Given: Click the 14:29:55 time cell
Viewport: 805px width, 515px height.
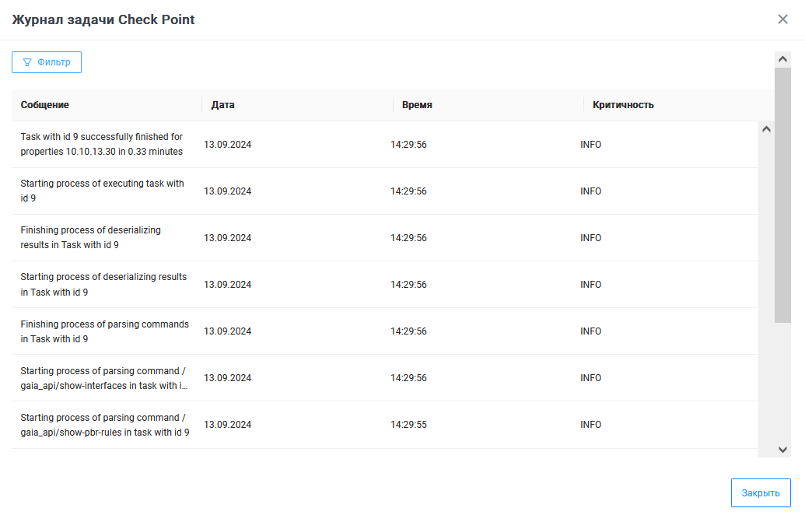Looking at the screenshot, I should pos(408,425).
